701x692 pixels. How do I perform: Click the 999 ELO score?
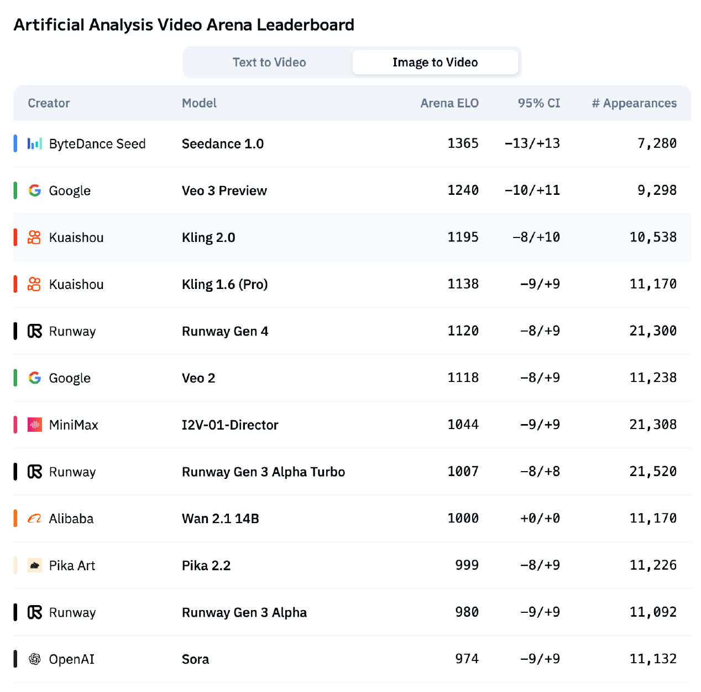[x=467, y=565]
